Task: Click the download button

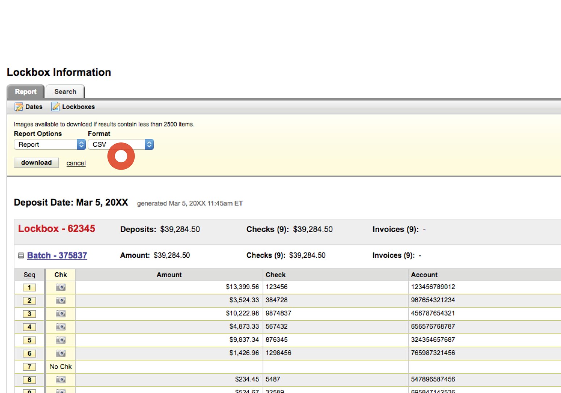Action: click(x=36, y=162)
